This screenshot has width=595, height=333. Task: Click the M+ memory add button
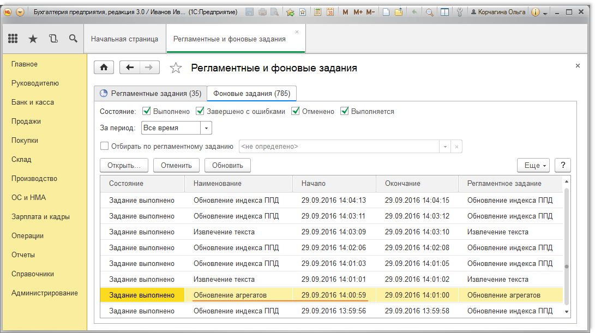click(358, 12)
